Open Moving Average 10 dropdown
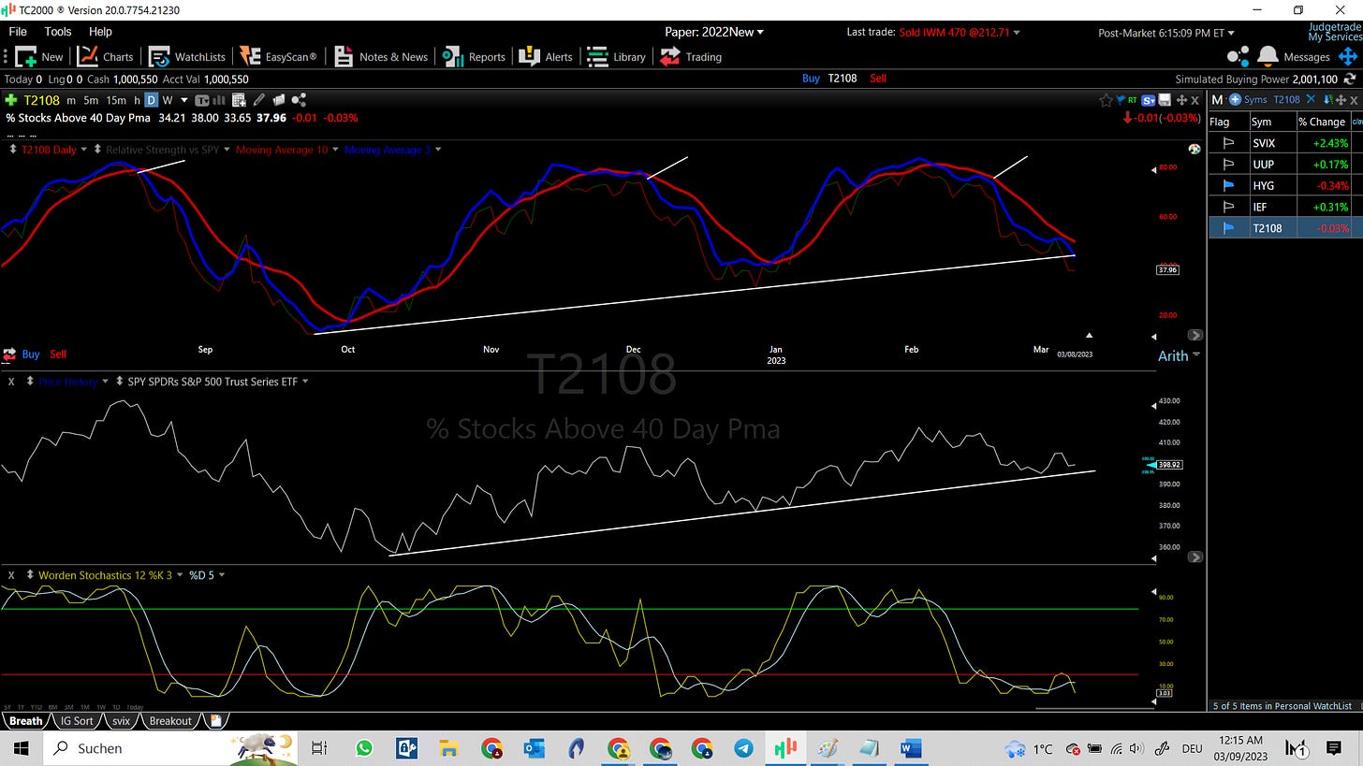The image size is (1363, 766). point(335,150)
